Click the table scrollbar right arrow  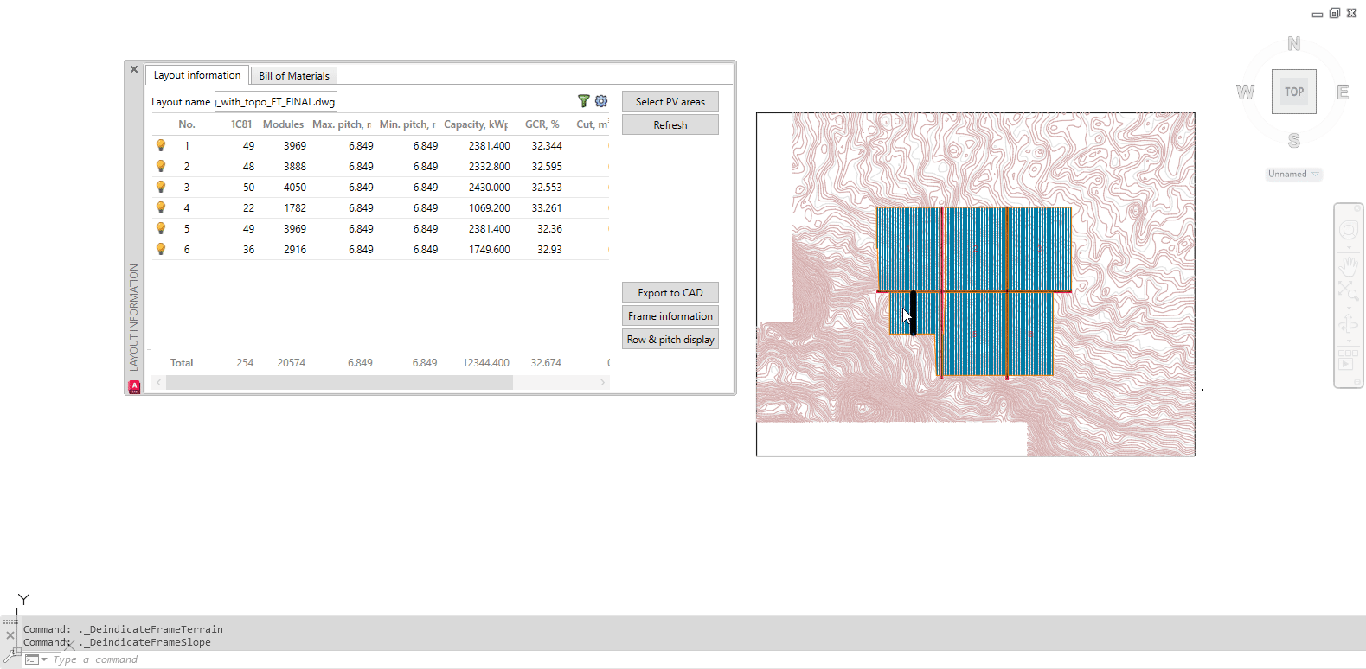603,382
